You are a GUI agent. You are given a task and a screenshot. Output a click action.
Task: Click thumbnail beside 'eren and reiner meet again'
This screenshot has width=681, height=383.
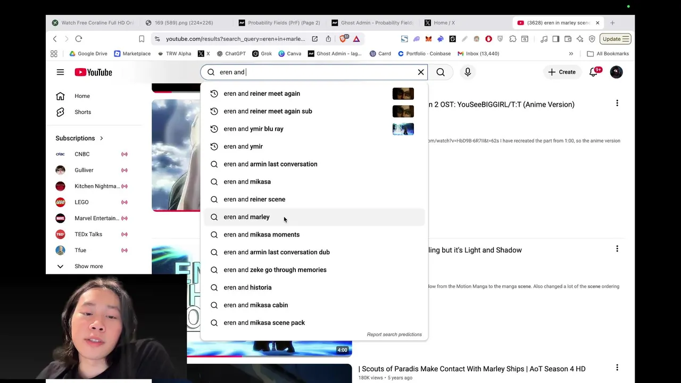point(403,94)
